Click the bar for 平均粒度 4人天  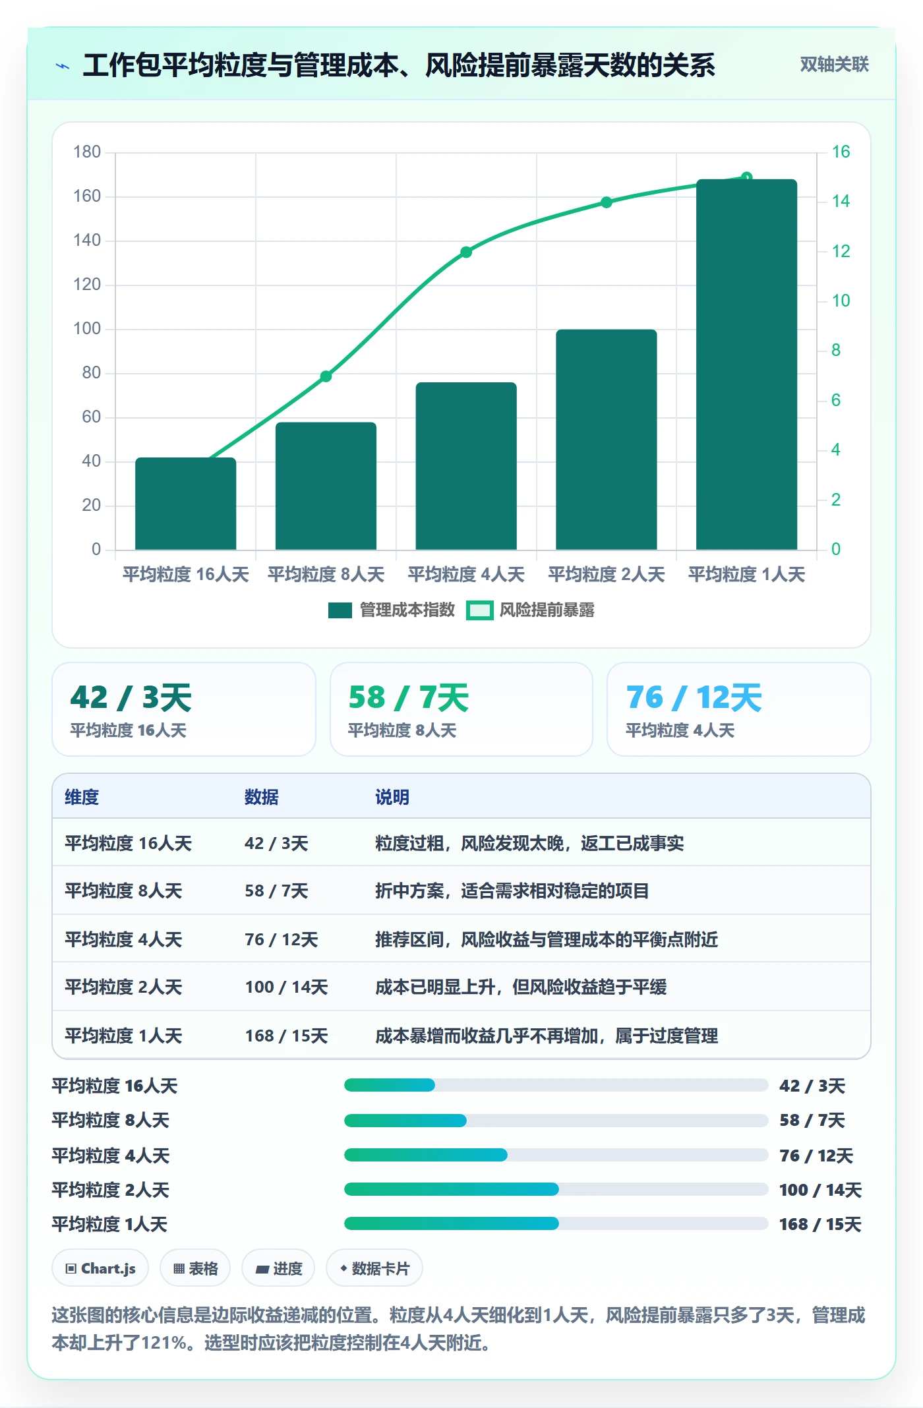466,466
